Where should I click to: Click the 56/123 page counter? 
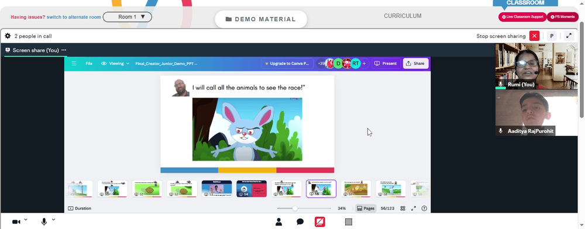[388, 209]
